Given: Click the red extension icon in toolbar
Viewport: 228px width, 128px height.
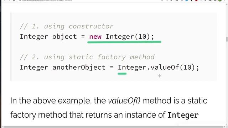Looking at the screenshot, I should [196, 0].
